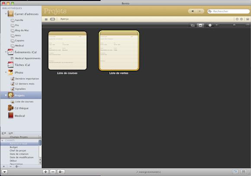Viewport: 251px width, 176px height.
Task: Select the Projets library
Action: click(x=21, y=95)
